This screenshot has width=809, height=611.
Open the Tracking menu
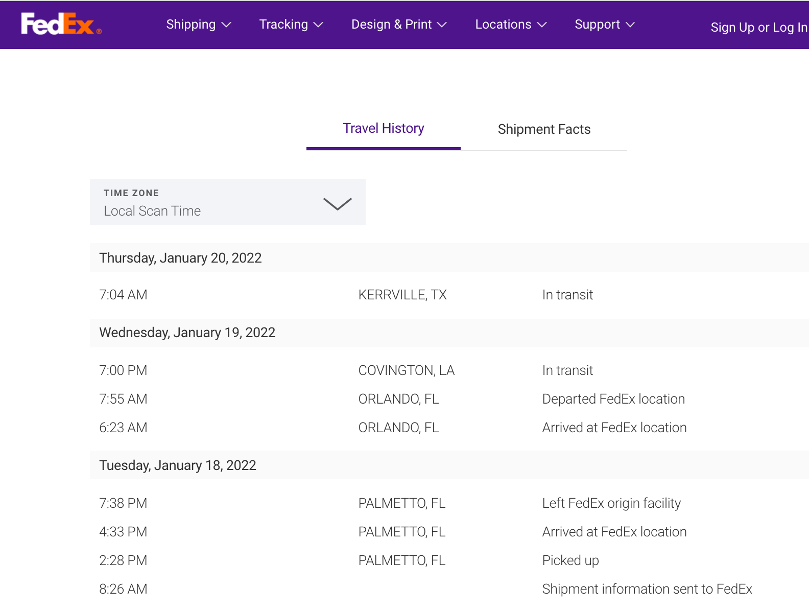[x=291, y=25]
